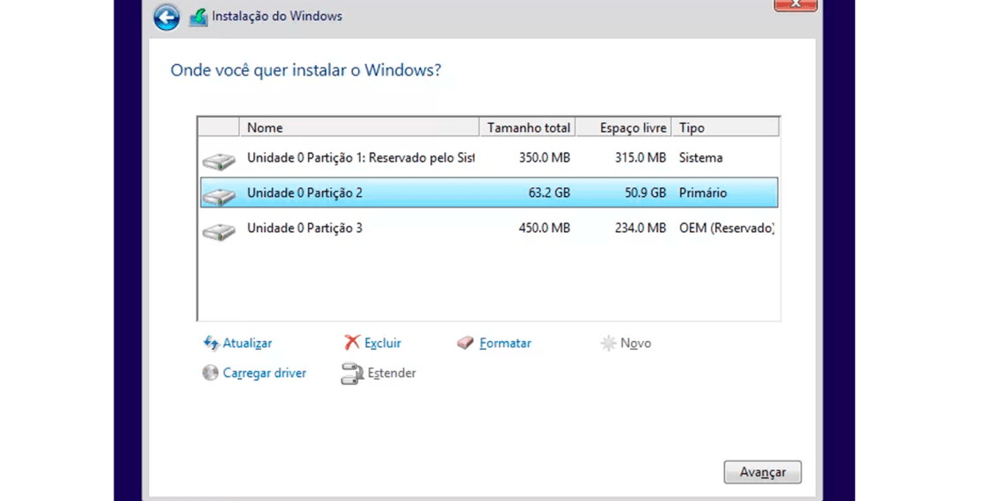This screenshot has width=1003, height=501.
Task: Select the Unidade 0 Partição 2 row
Action: coord(489,192)
